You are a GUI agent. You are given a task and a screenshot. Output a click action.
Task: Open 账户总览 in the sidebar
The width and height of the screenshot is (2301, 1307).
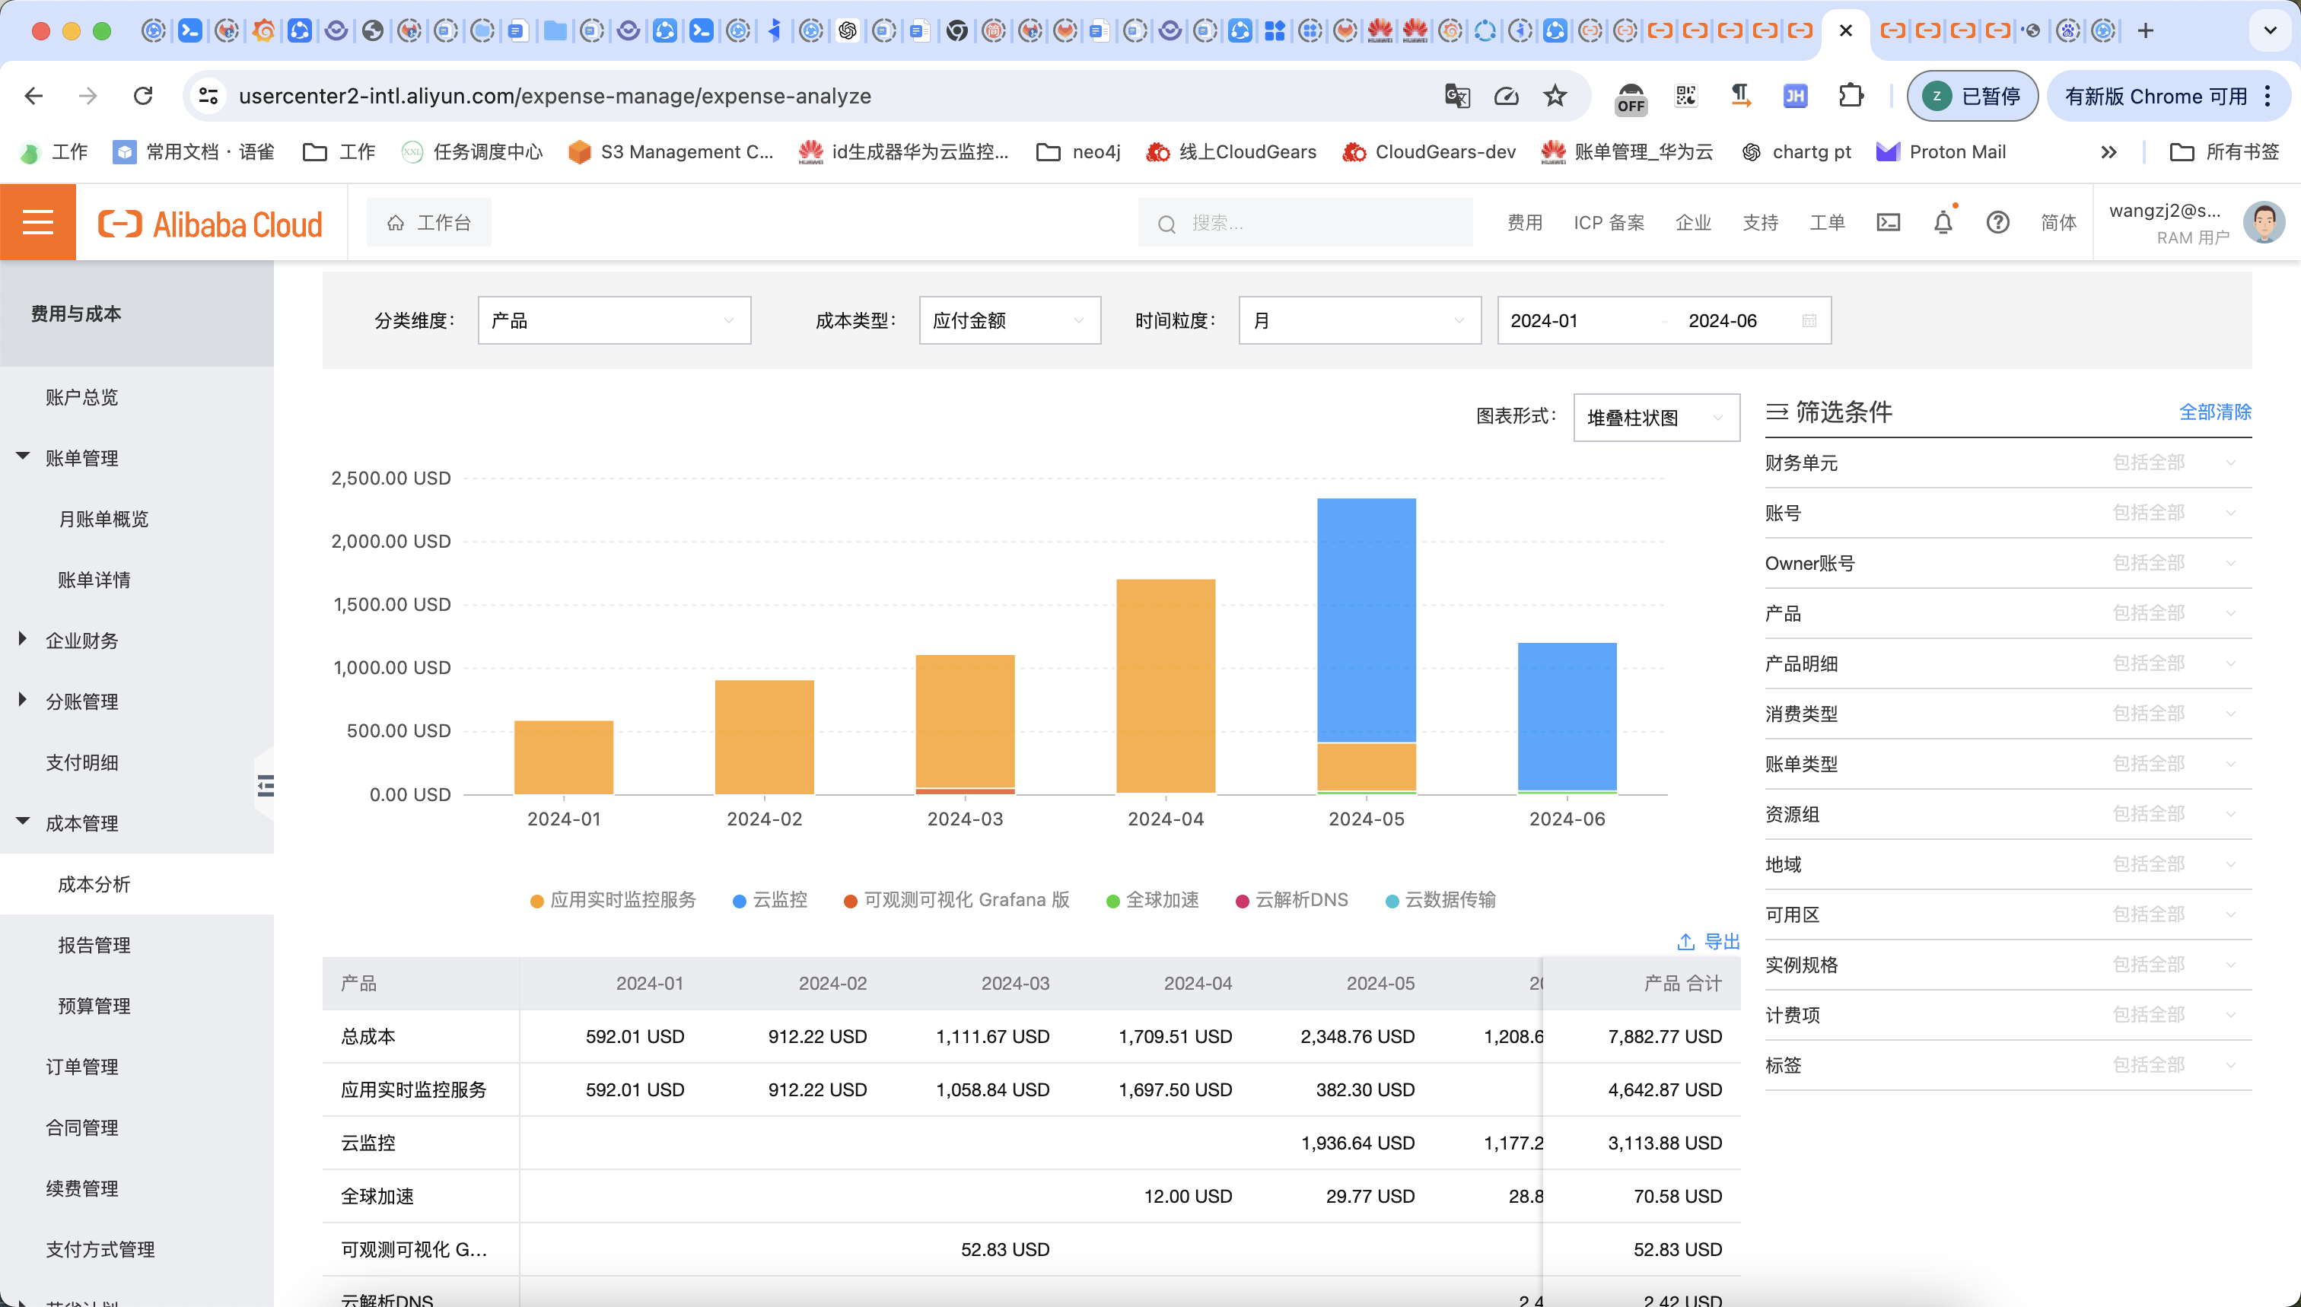pos(81,397)
